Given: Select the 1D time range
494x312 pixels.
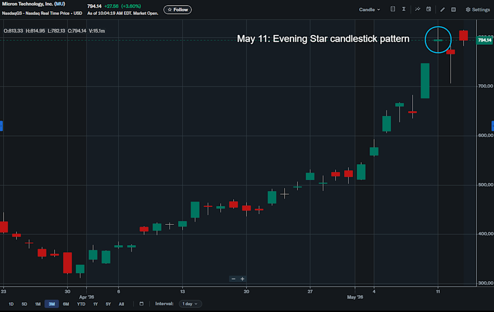Looking at the screenshot, I should (x=11, y=304).
